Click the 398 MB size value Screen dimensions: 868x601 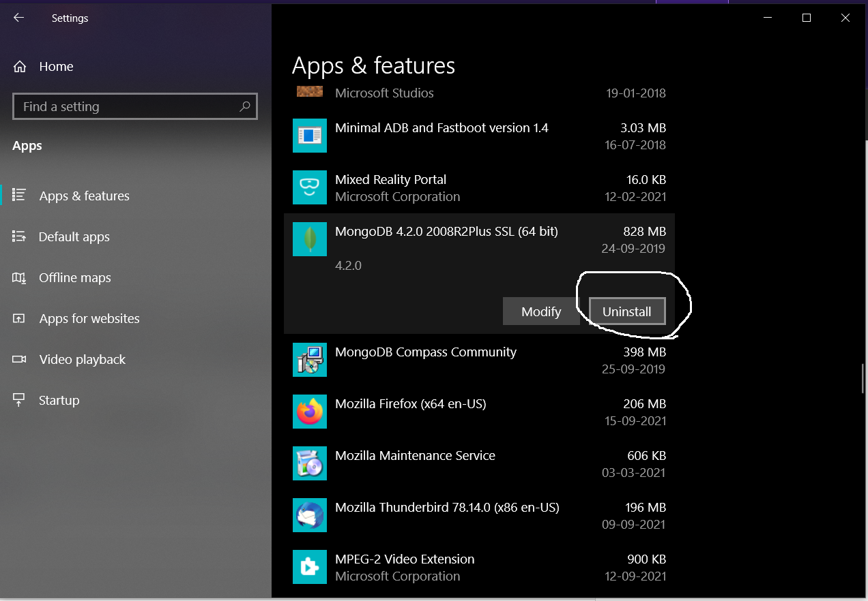644,352
